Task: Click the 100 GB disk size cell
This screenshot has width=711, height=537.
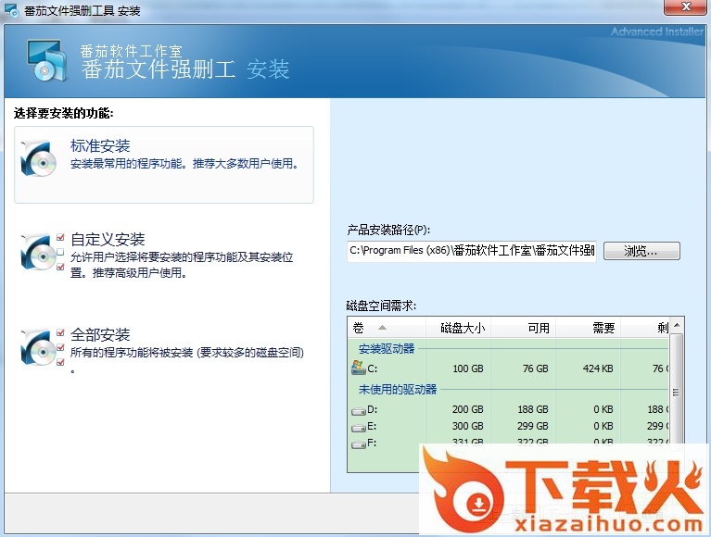Action: coord(468,368)
